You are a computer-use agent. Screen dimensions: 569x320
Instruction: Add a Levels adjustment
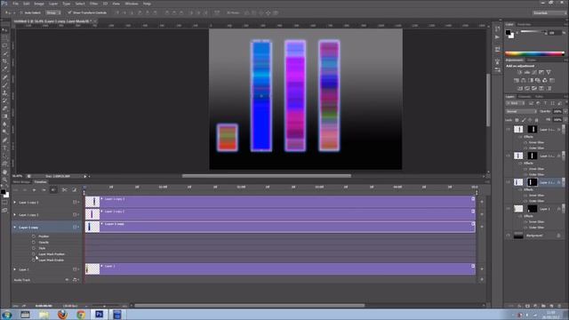tap(527, 72)
